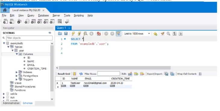
Task: Save the query script to file
Action: pyautogui.click(x=66, y=33)
